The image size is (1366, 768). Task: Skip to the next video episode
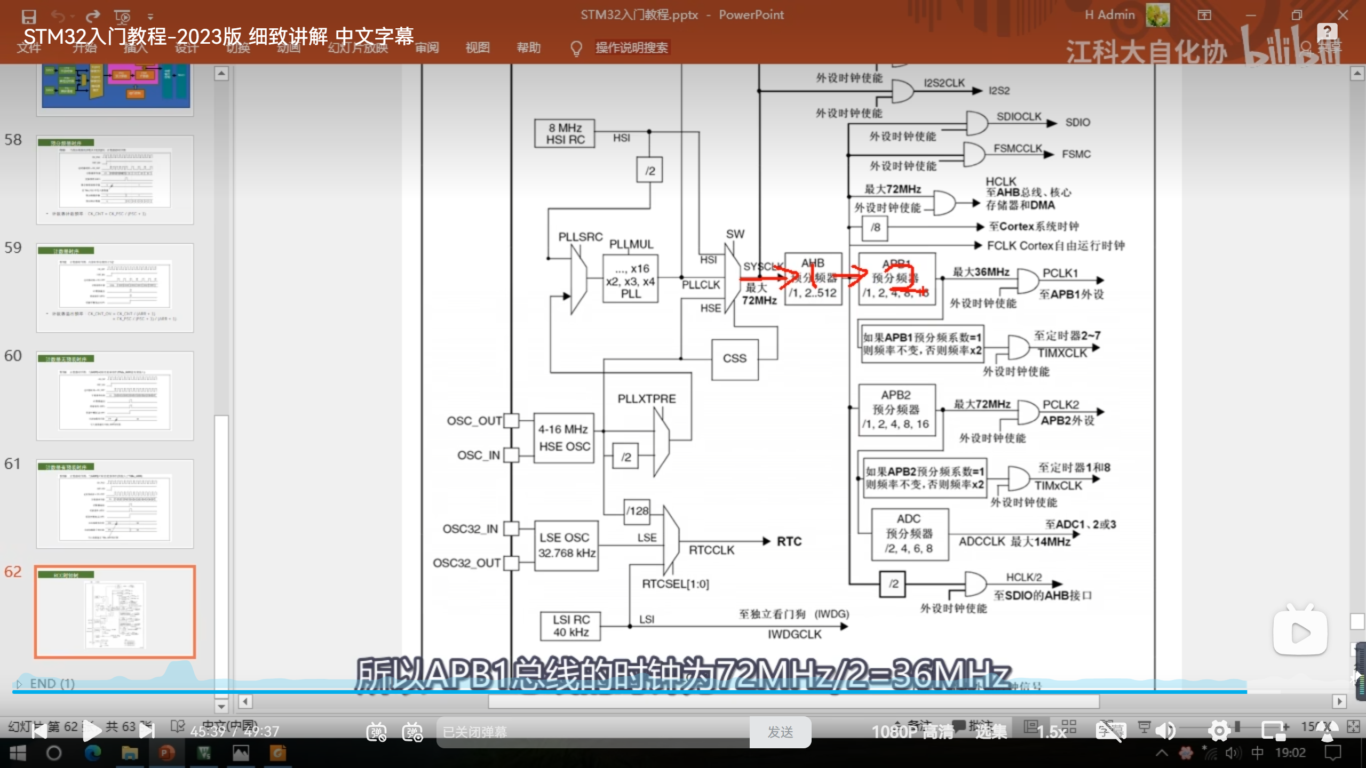click(x=147, y=731)
